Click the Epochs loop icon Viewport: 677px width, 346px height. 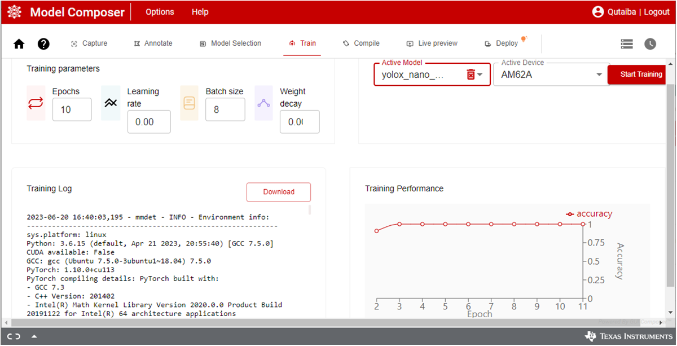coord(35,104)
